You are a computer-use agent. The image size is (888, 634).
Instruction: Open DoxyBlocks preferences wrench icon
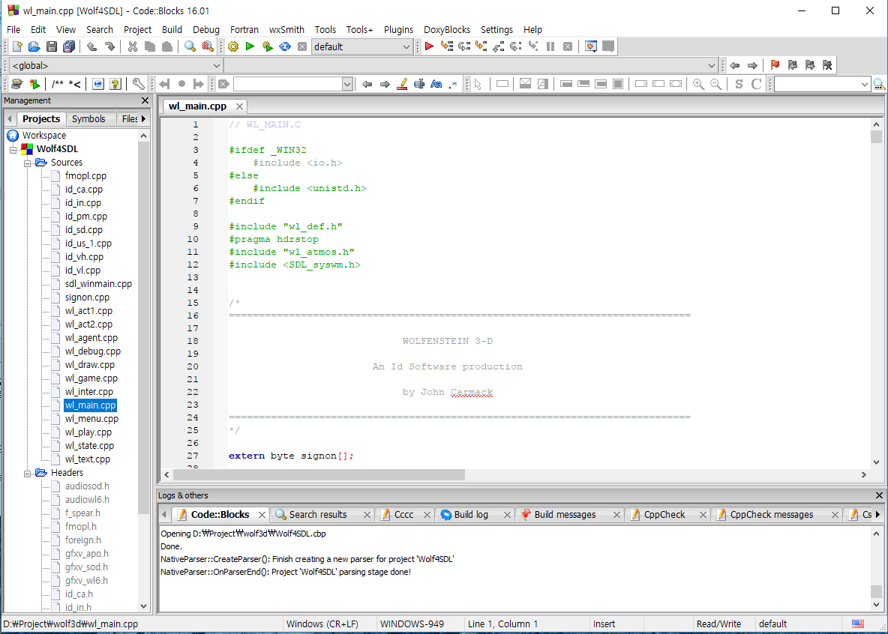[x=138, y=85]
